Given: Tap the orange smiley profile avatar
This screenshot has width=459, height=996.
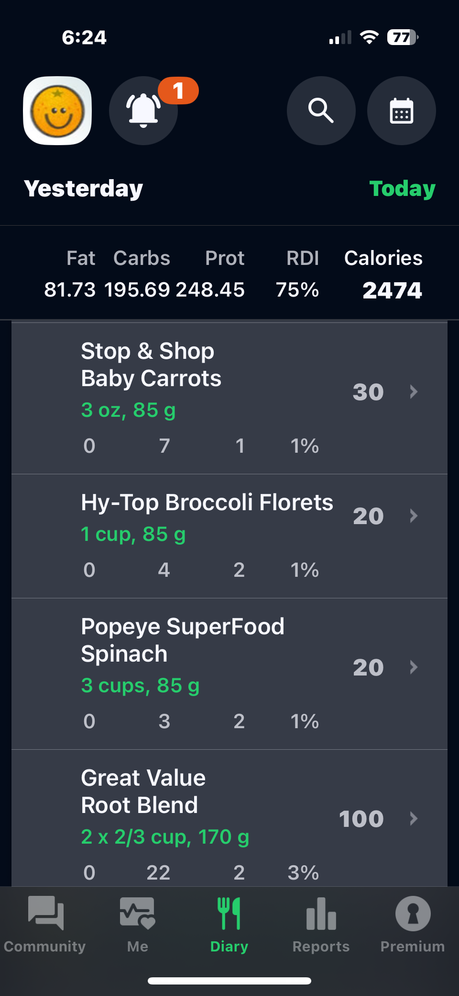Looking at the screenshot, I should point(57,111).
